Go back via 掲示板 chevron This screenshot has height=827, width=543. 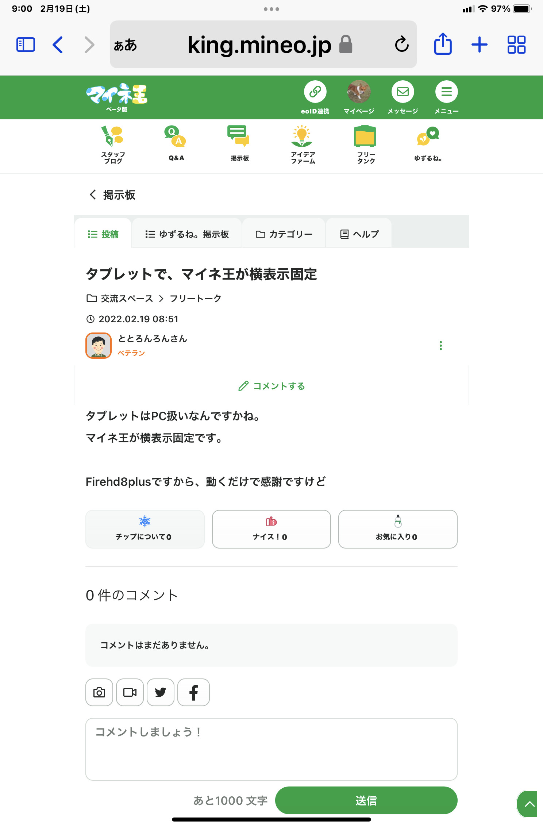tap(93, 195)
